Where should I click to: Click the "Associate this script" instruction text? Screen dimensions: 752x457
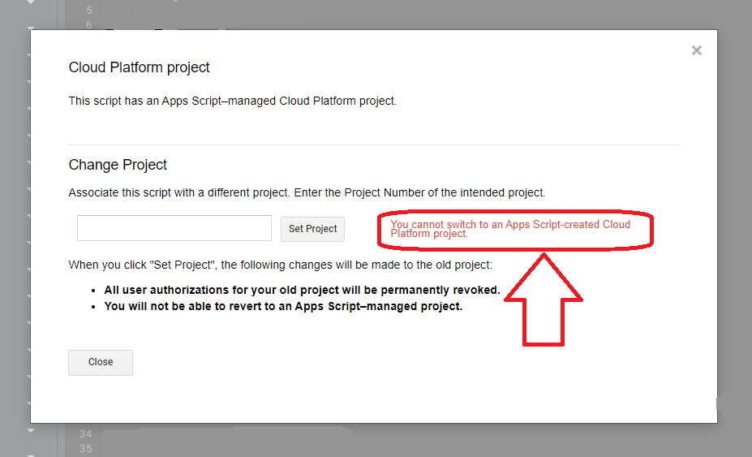(x=307, y=193)
